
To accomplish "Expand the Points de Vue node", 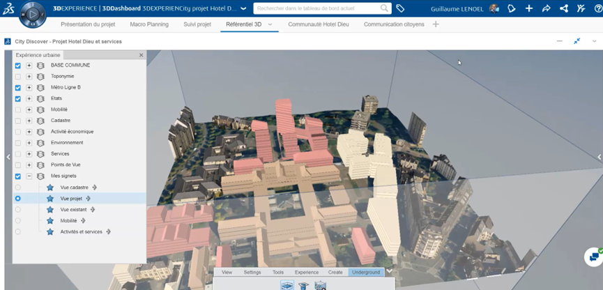I will 29,165.
